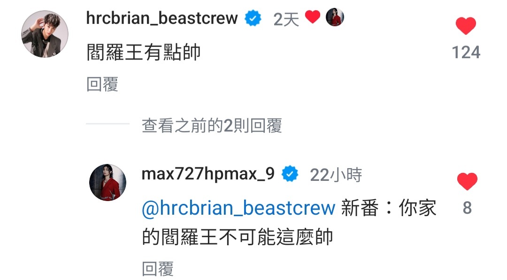Click the small red heart beside 2天

coord(312,17)
